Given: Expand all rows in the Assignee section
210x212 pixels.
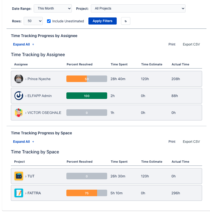Looking at the screenshot, I should coord(21,44).
